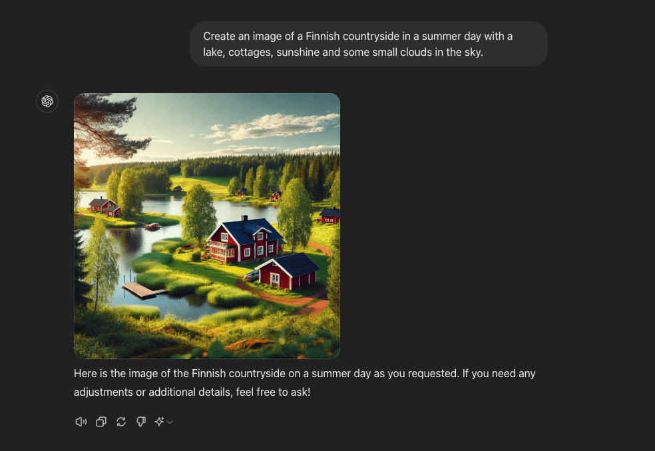655x451 pixels.
Task: Click the assistant's reply text below the image
Action: (304, 382)
